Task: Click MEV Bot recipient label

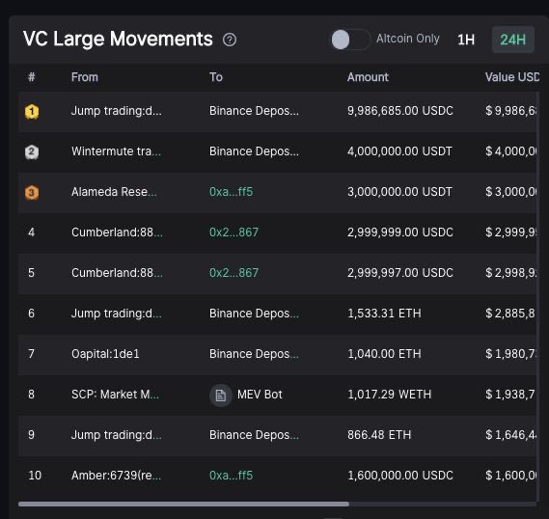Action: tap(260, 395)
